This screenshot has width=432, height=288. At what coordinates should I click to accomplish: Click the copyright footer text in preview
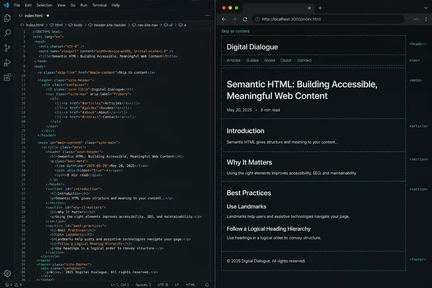(x=266, y=261)
